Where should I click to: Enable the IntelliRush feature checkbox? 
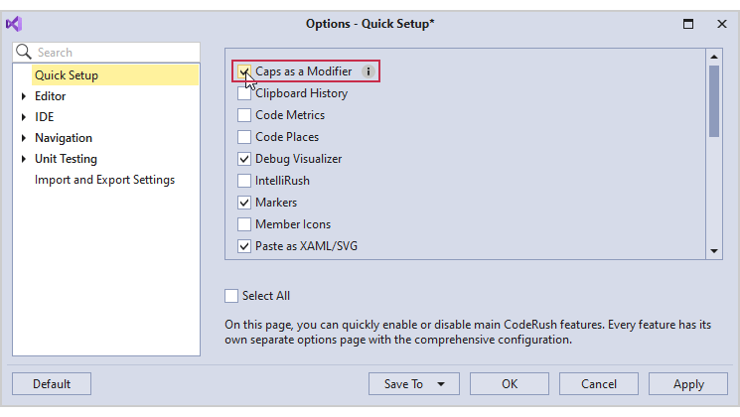coord(244,181)
